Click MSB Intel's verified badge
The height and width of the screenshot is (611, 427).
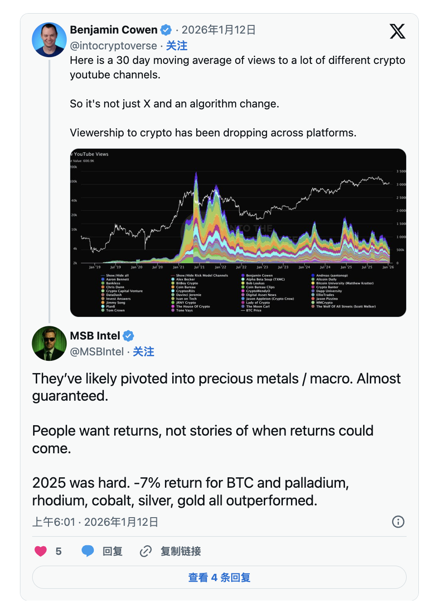[129, 336]
